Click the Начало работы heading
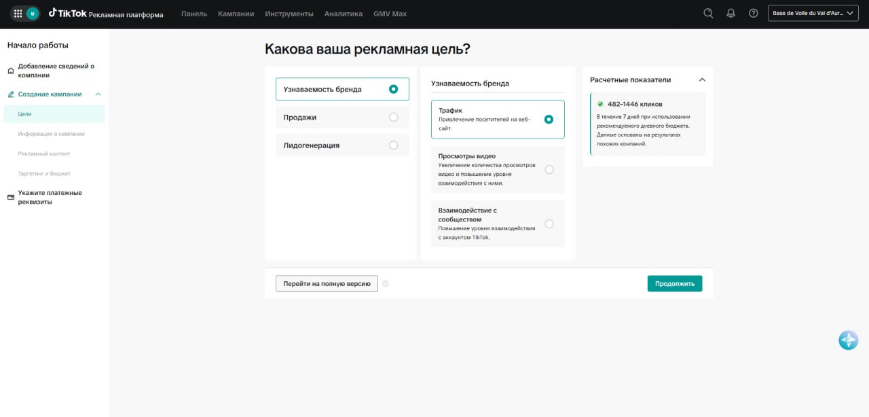The height and width of the screenshot is (417, 869). (x=38, y=45)
